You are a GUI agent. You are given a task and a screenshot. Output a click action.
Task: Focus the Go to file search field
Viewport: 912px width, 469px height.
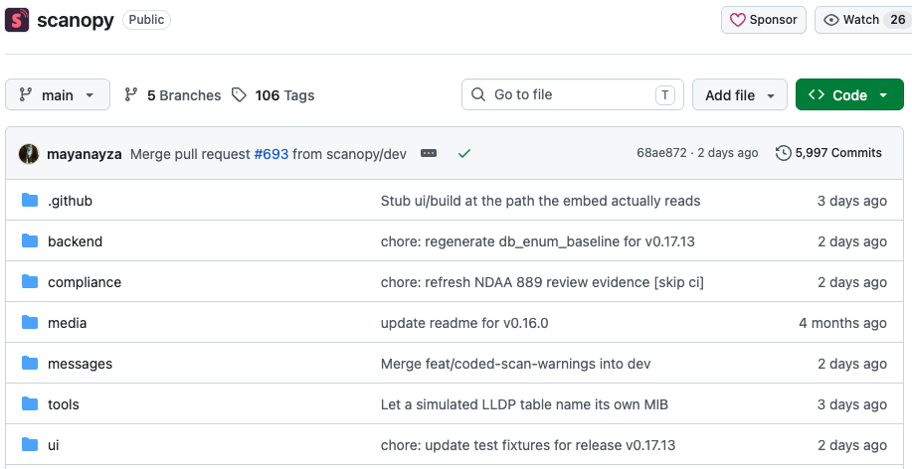[572, 94]
